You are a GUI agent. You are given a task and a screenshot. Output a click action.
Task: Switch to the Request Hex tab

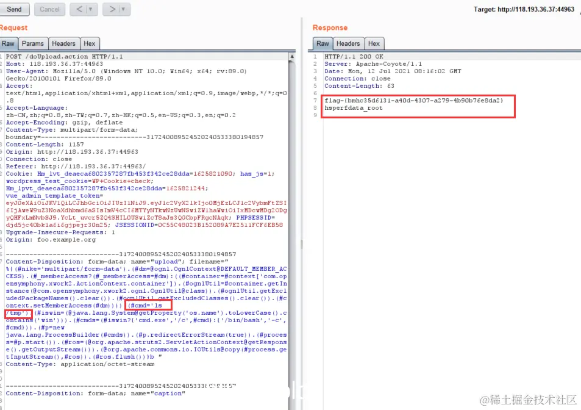[89, 44]
